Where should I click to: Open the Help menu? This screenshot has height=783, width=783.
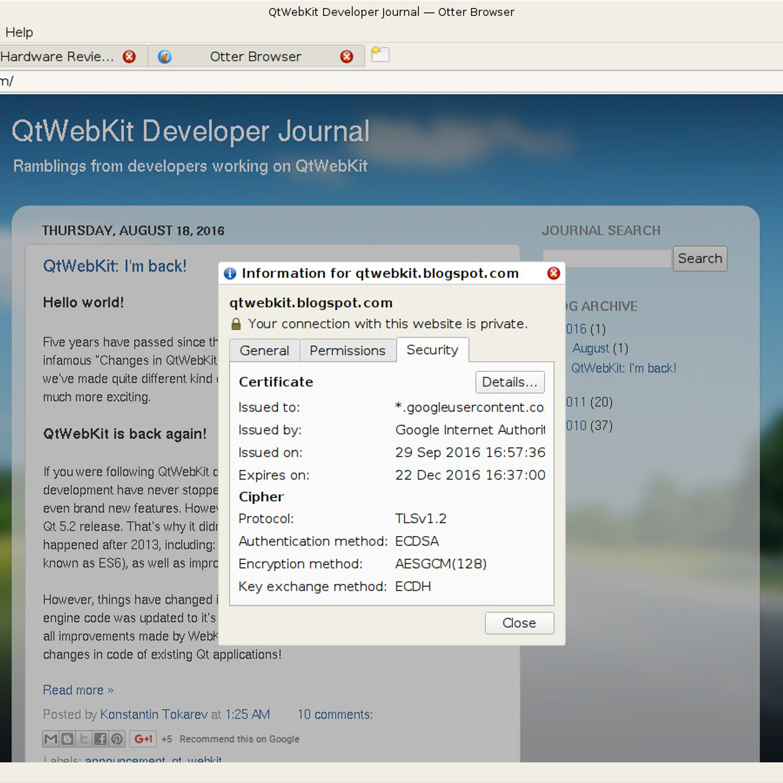(19, 32)
